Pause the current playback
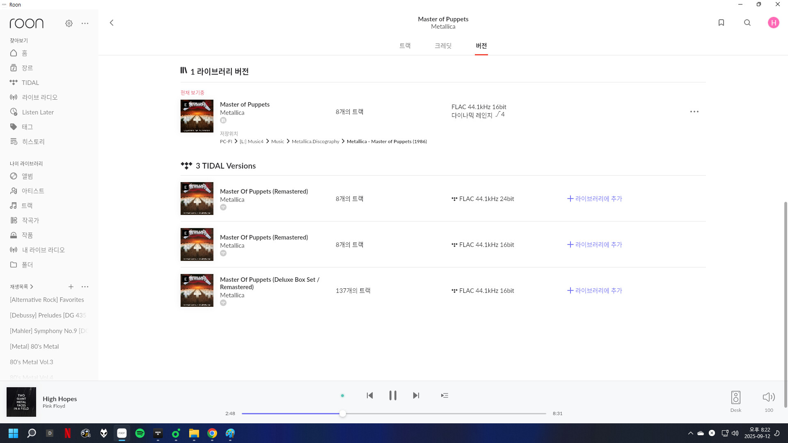This screenshot has width=788, height=443. (x=393, y=395)
